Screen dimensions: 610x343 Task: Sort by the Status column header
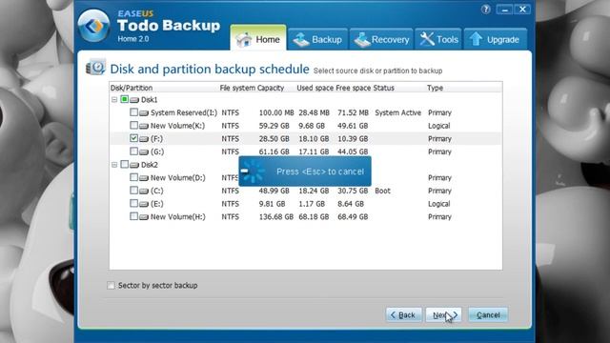point(383,88)
